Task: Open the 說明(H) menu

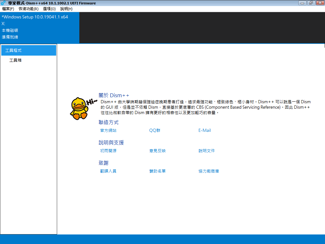Action: click(x=66, y=9)
